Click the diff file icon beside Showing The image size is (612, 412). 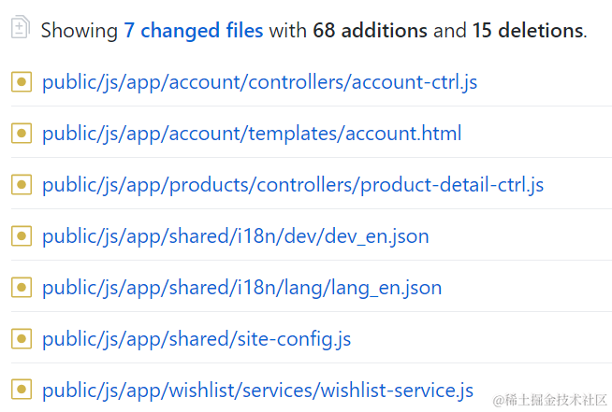[x=21, y=29]
